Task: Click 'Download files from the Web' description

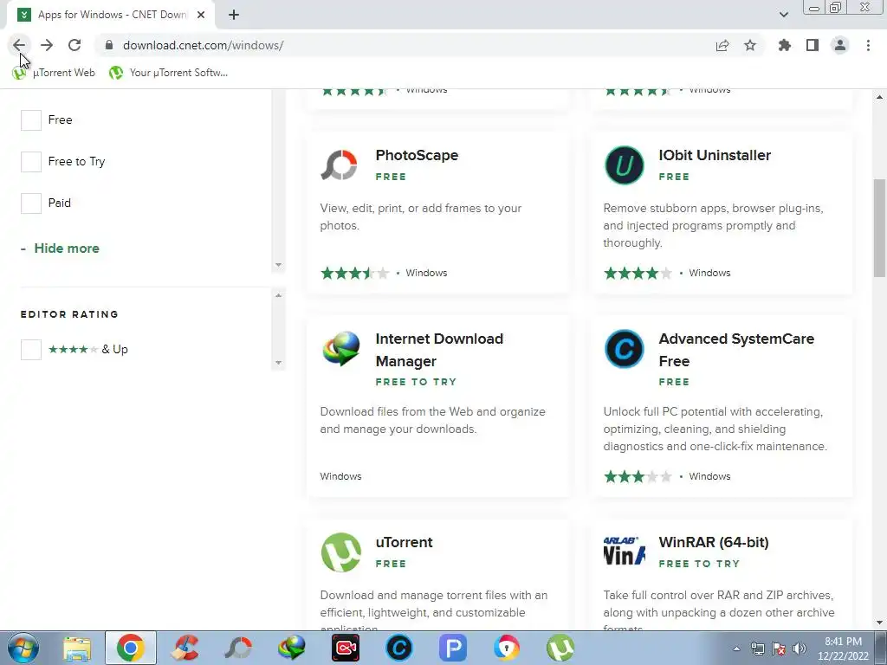Action: click(x=433, y=420)
